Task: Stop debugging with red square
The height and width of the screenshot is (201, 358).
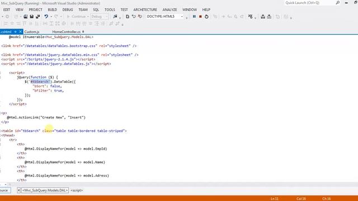Action: coord(200,16)
